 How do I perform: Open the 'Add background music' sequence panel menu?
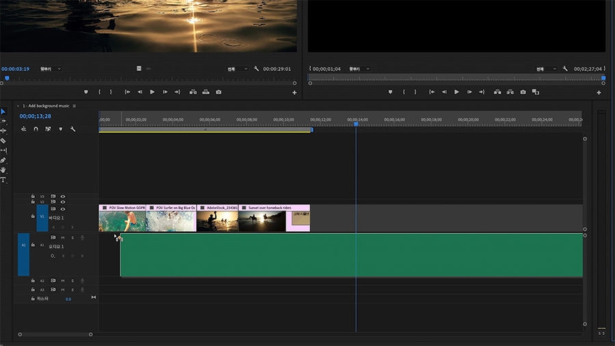click(74, 106)
